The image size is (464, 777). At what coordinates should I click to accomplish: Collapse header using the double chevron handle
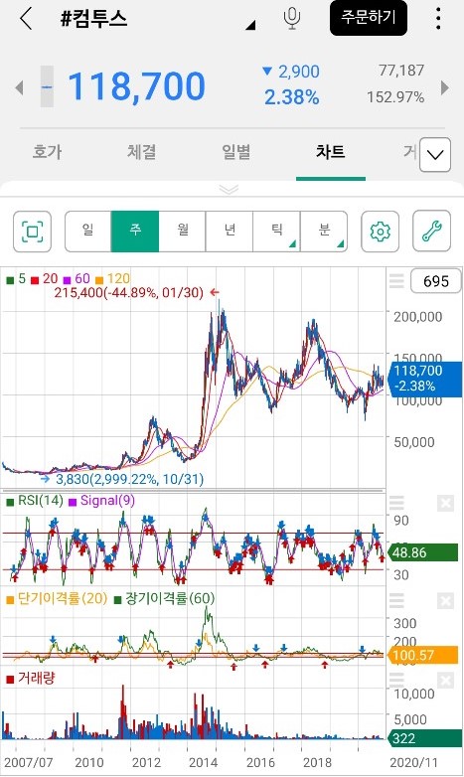tap(229, 189)
